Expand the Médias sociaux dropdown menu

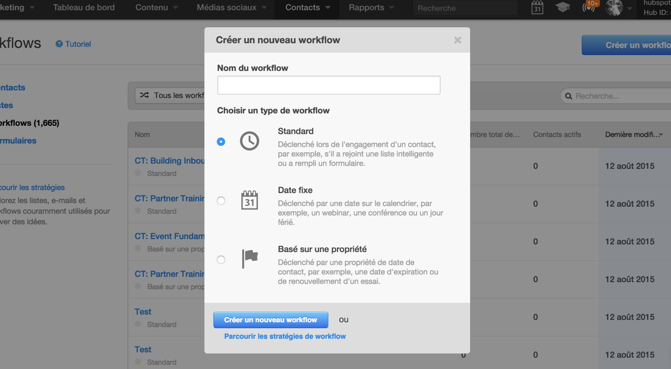(x=232, y=8)
